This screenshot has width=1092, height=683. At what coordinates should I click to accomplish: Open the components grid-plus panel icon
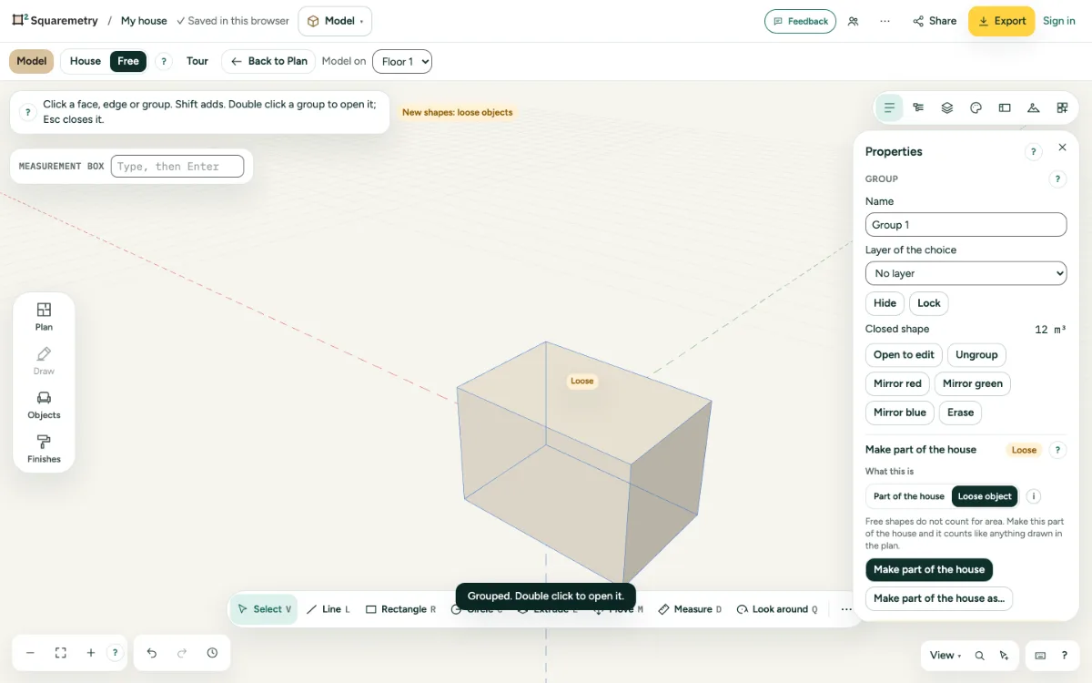(x=1062, y=107)
